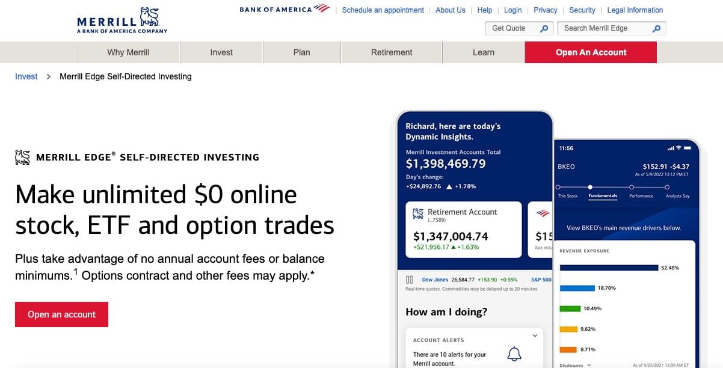Open the Legal Information link

635,10
